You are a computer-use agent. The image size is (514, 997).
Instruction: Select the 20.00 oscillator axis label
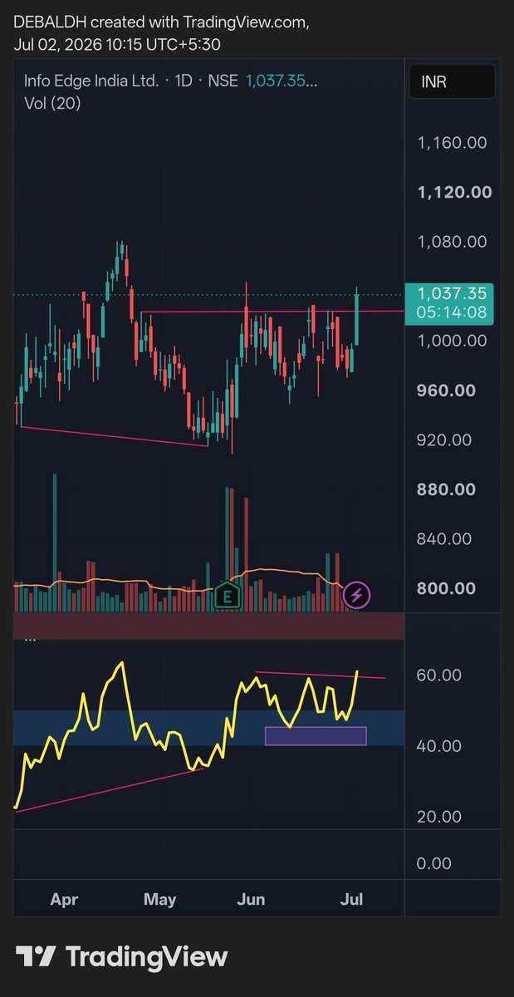click(439, 817)
